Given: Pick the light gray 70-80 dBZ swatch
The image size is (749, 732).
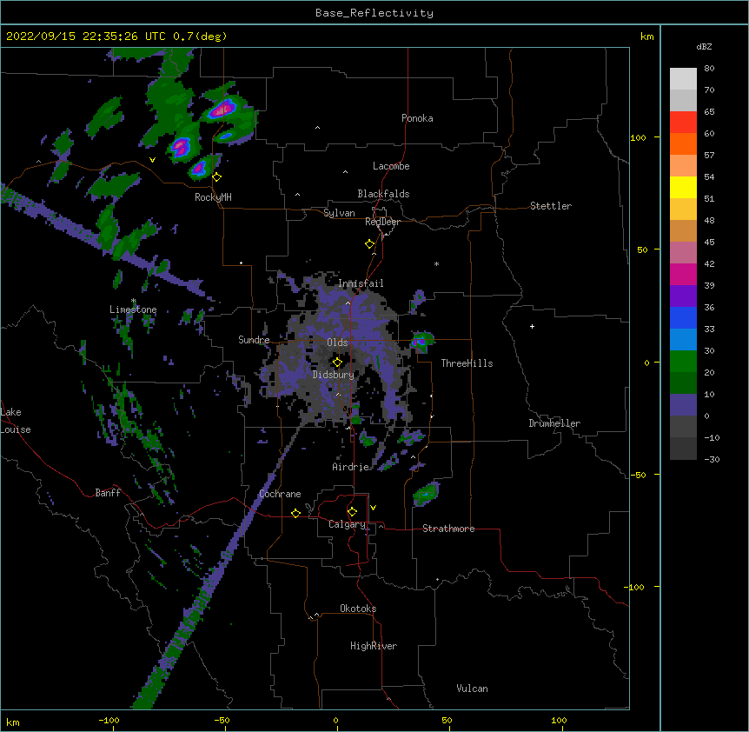Looking at the screenshot, I should [683, 79].
